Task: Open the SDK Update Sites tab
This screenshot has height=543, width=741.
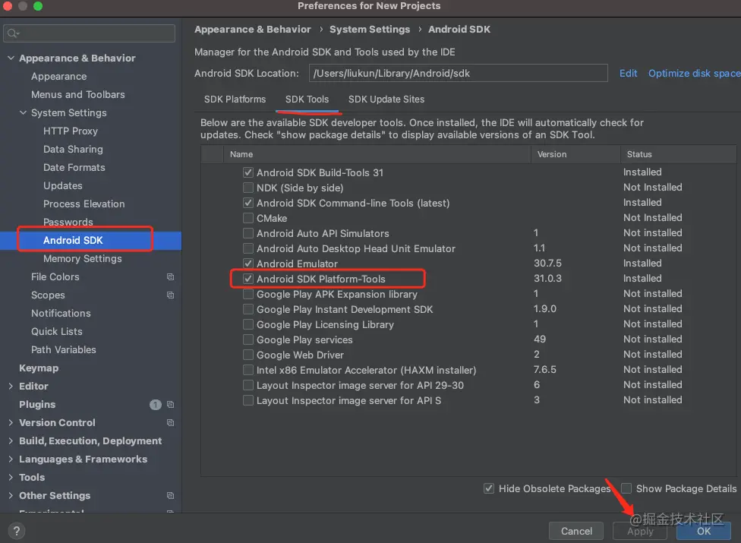Action: point(386,99)
